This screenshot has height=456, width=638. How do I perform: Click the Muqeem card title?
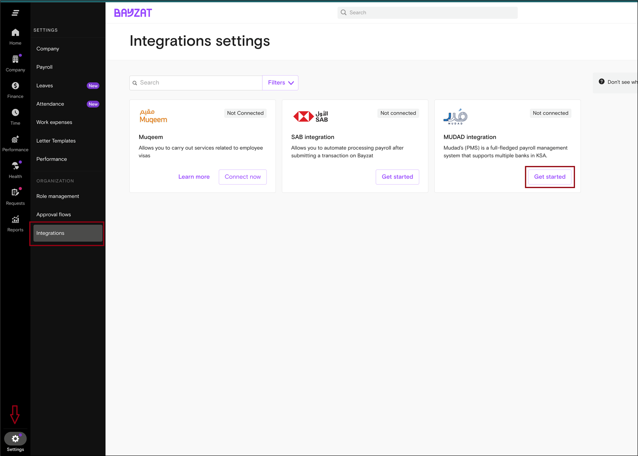[151, 137]
